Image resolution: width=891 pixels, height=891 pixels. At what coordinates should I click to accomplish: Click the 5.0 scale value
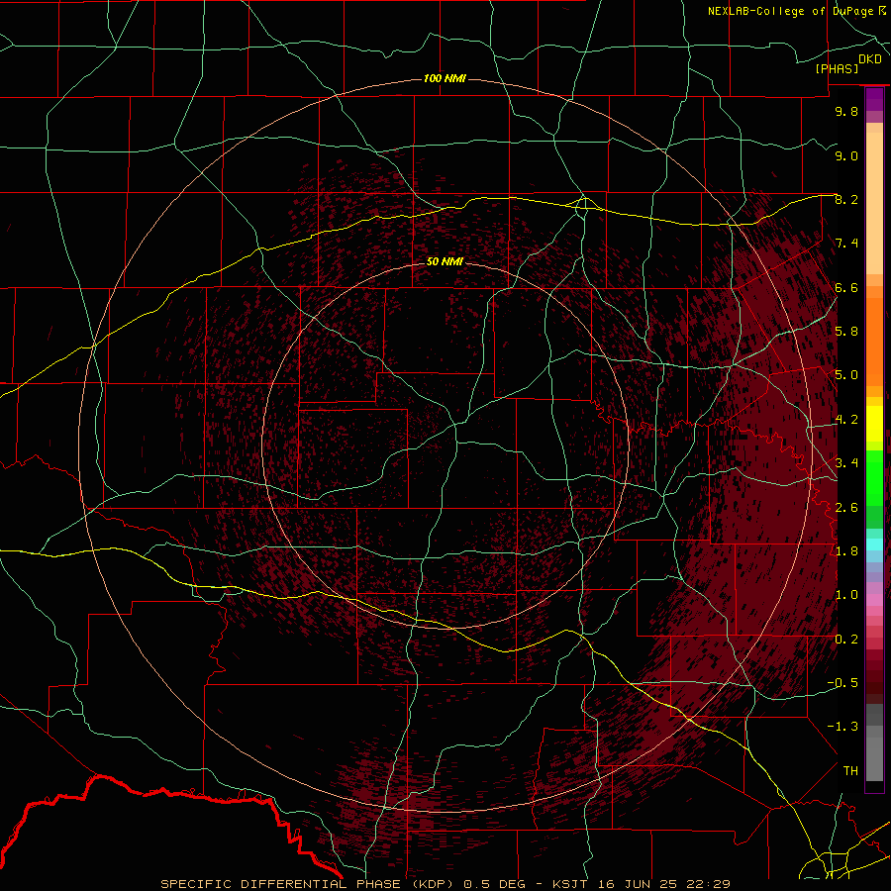click(x=846, y=375)
